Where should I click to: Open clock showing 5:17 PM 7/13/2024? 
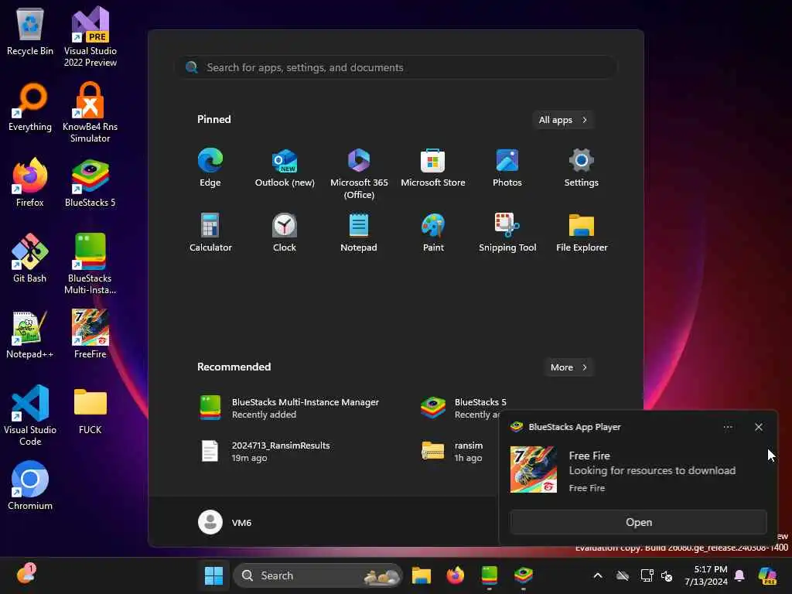[705, 575]
